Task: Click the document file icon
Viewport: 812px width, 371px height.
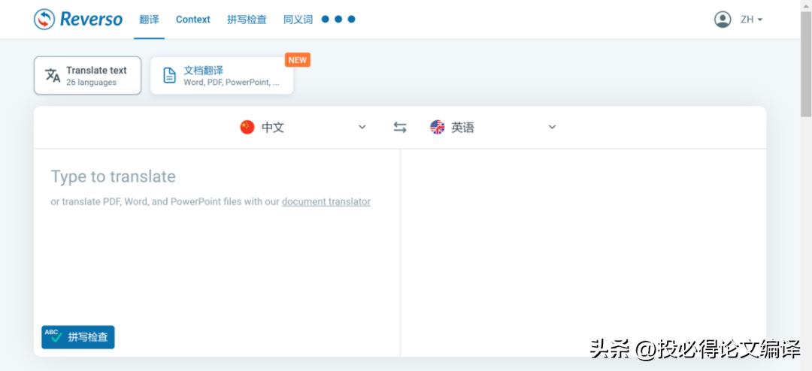Action: [169, 76]
